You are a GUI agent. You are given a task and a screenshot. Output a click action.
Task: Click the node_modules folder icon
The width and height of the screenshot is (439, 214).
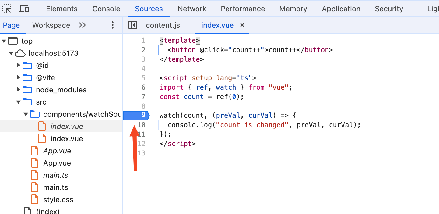tap(27, 90)
